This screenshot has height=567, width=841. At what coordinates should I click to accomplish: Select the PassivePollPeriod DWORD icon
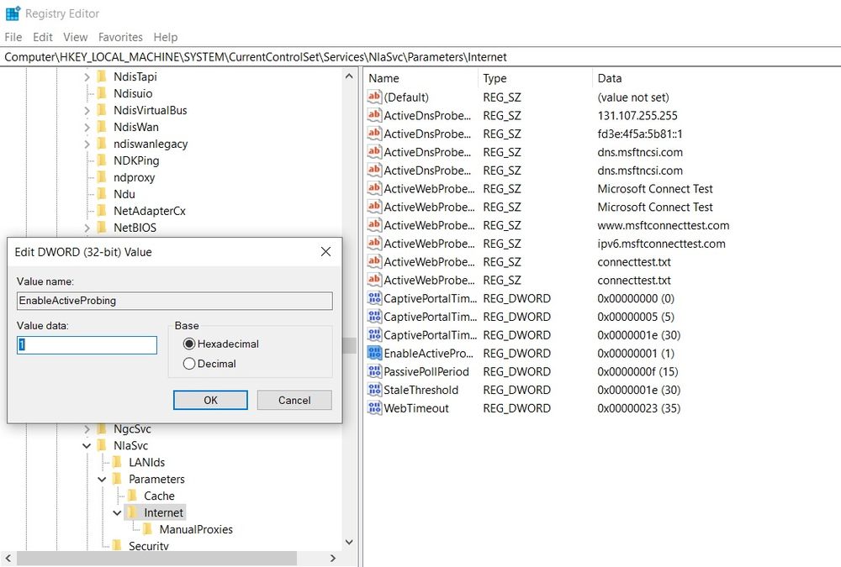pos(374,370)
